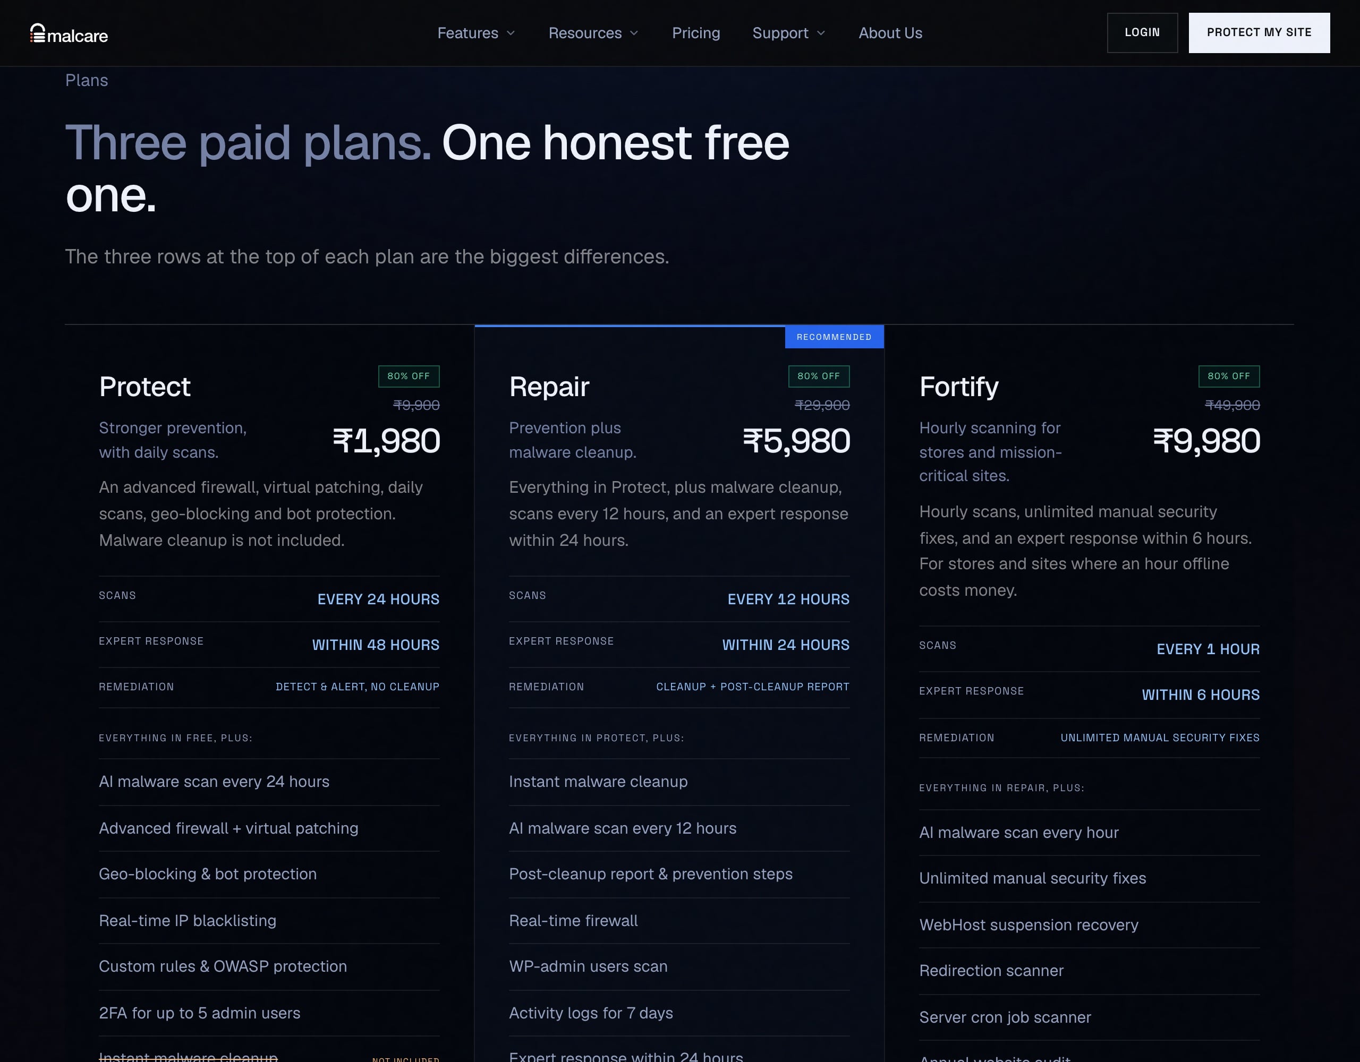Click DETECT & ALERT, NO CLEANUP text
1360x1062 pixels.
(358, 687)
